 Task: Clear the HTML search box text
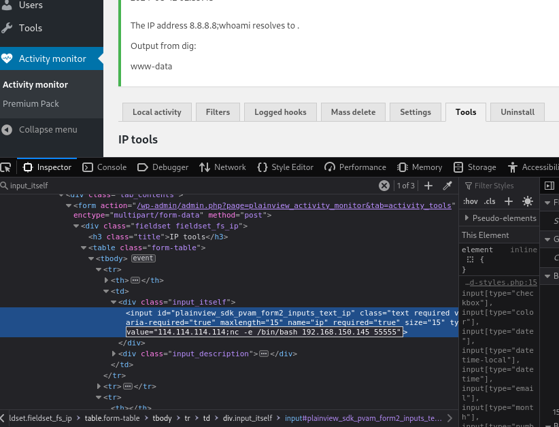click(384, 186)
